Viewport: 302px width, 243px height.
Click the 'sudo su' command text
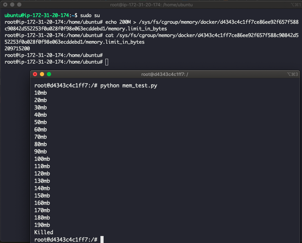click(x=90, y=15)
